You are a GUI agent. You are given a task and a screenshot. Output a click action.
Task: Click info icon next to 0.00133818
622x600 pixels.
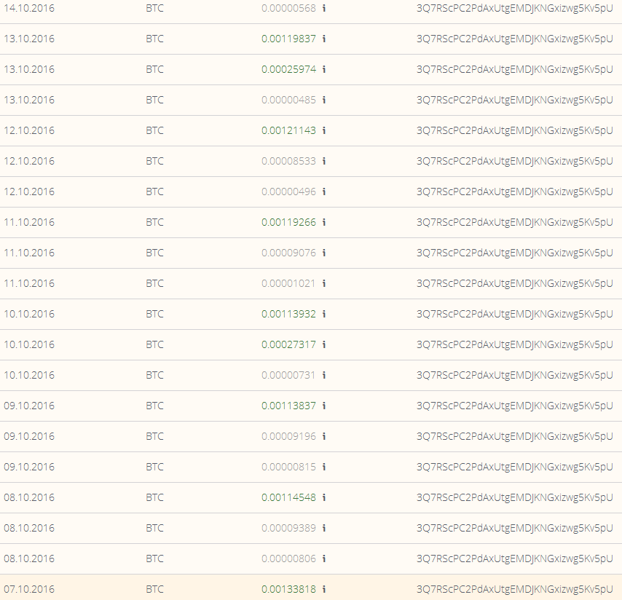point(324,589)
